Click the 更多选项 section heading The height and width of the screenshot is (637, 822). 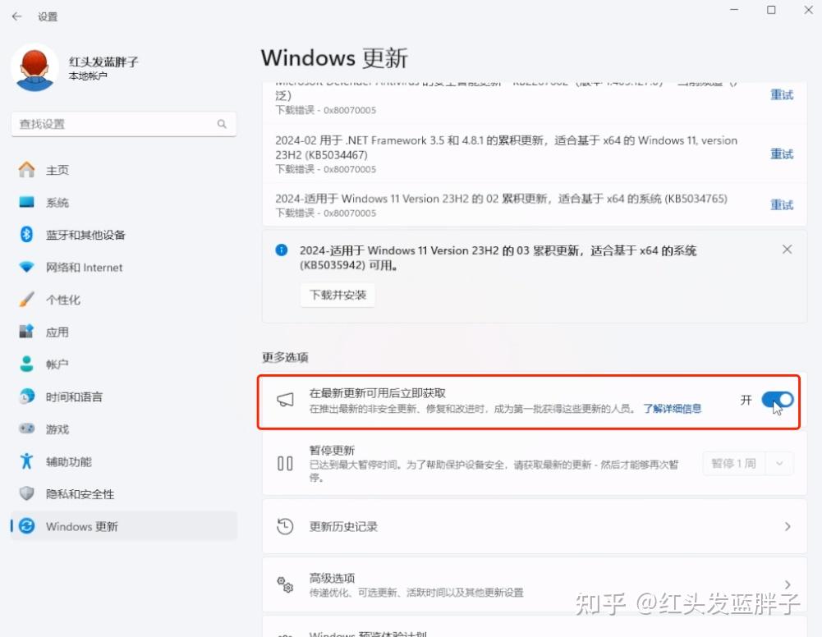pos(285,357)
